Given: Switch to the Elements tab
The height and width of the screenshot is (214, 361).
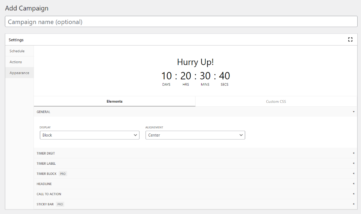Looking at the screenshot, I should (x=114, y=101).
